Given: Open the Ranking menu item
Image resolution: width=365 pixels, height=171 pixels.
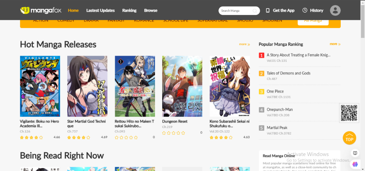Looking at the screenshot, I should tap(129, 11).
